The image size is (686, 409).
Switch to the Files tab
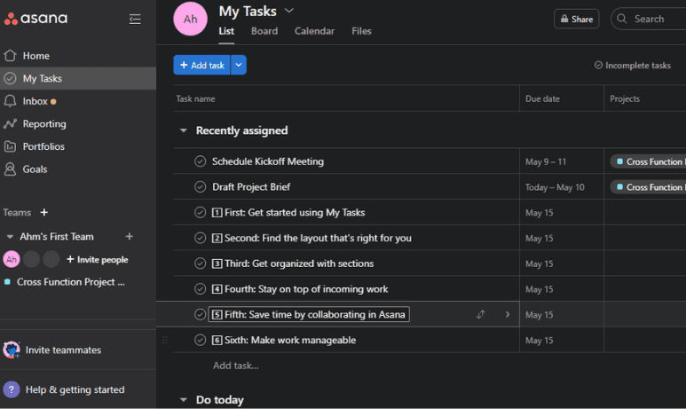pos(361,31)
